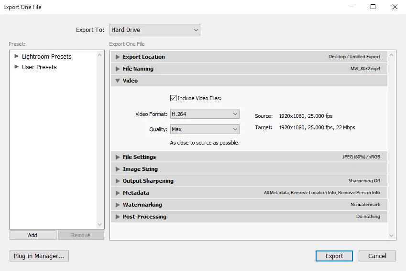The width and height of the screenshot is (406, 271).
Task: Close the Export One File dialog
Action: point(395,7)
